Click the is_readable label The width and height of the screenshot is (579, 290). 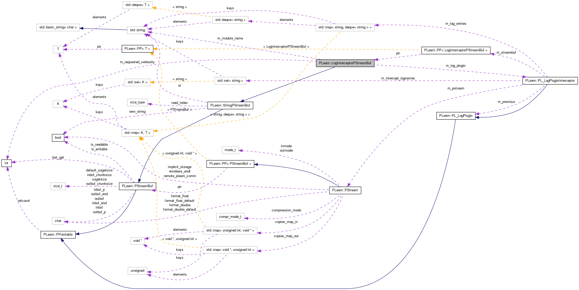click(99, 145)
